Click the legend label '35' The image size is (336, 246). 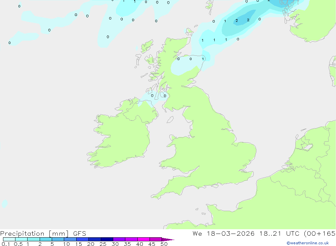(x=127, y=244)
